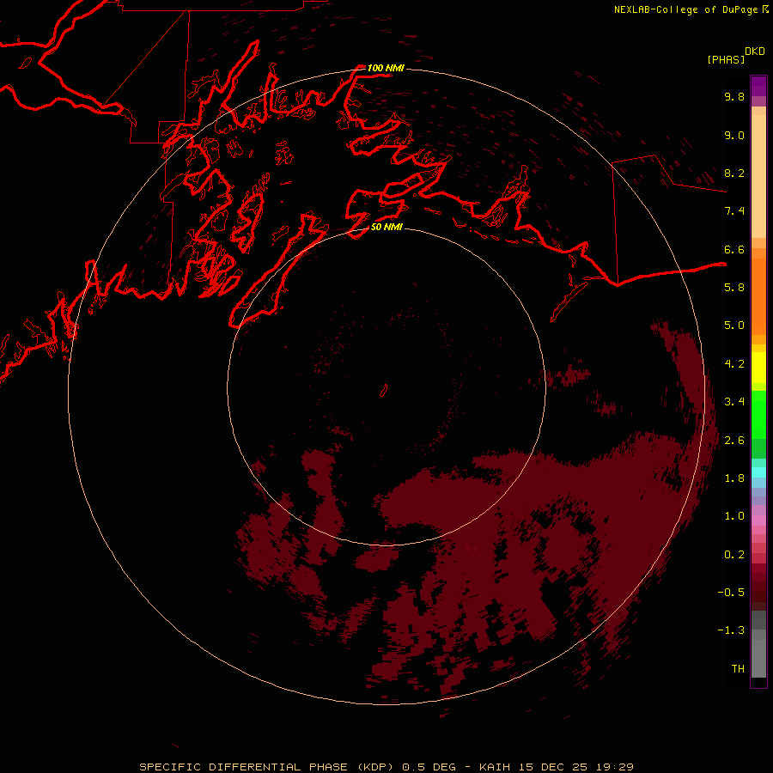
Task: Select the 1.0 scale value
Action: tap(734, 516)
